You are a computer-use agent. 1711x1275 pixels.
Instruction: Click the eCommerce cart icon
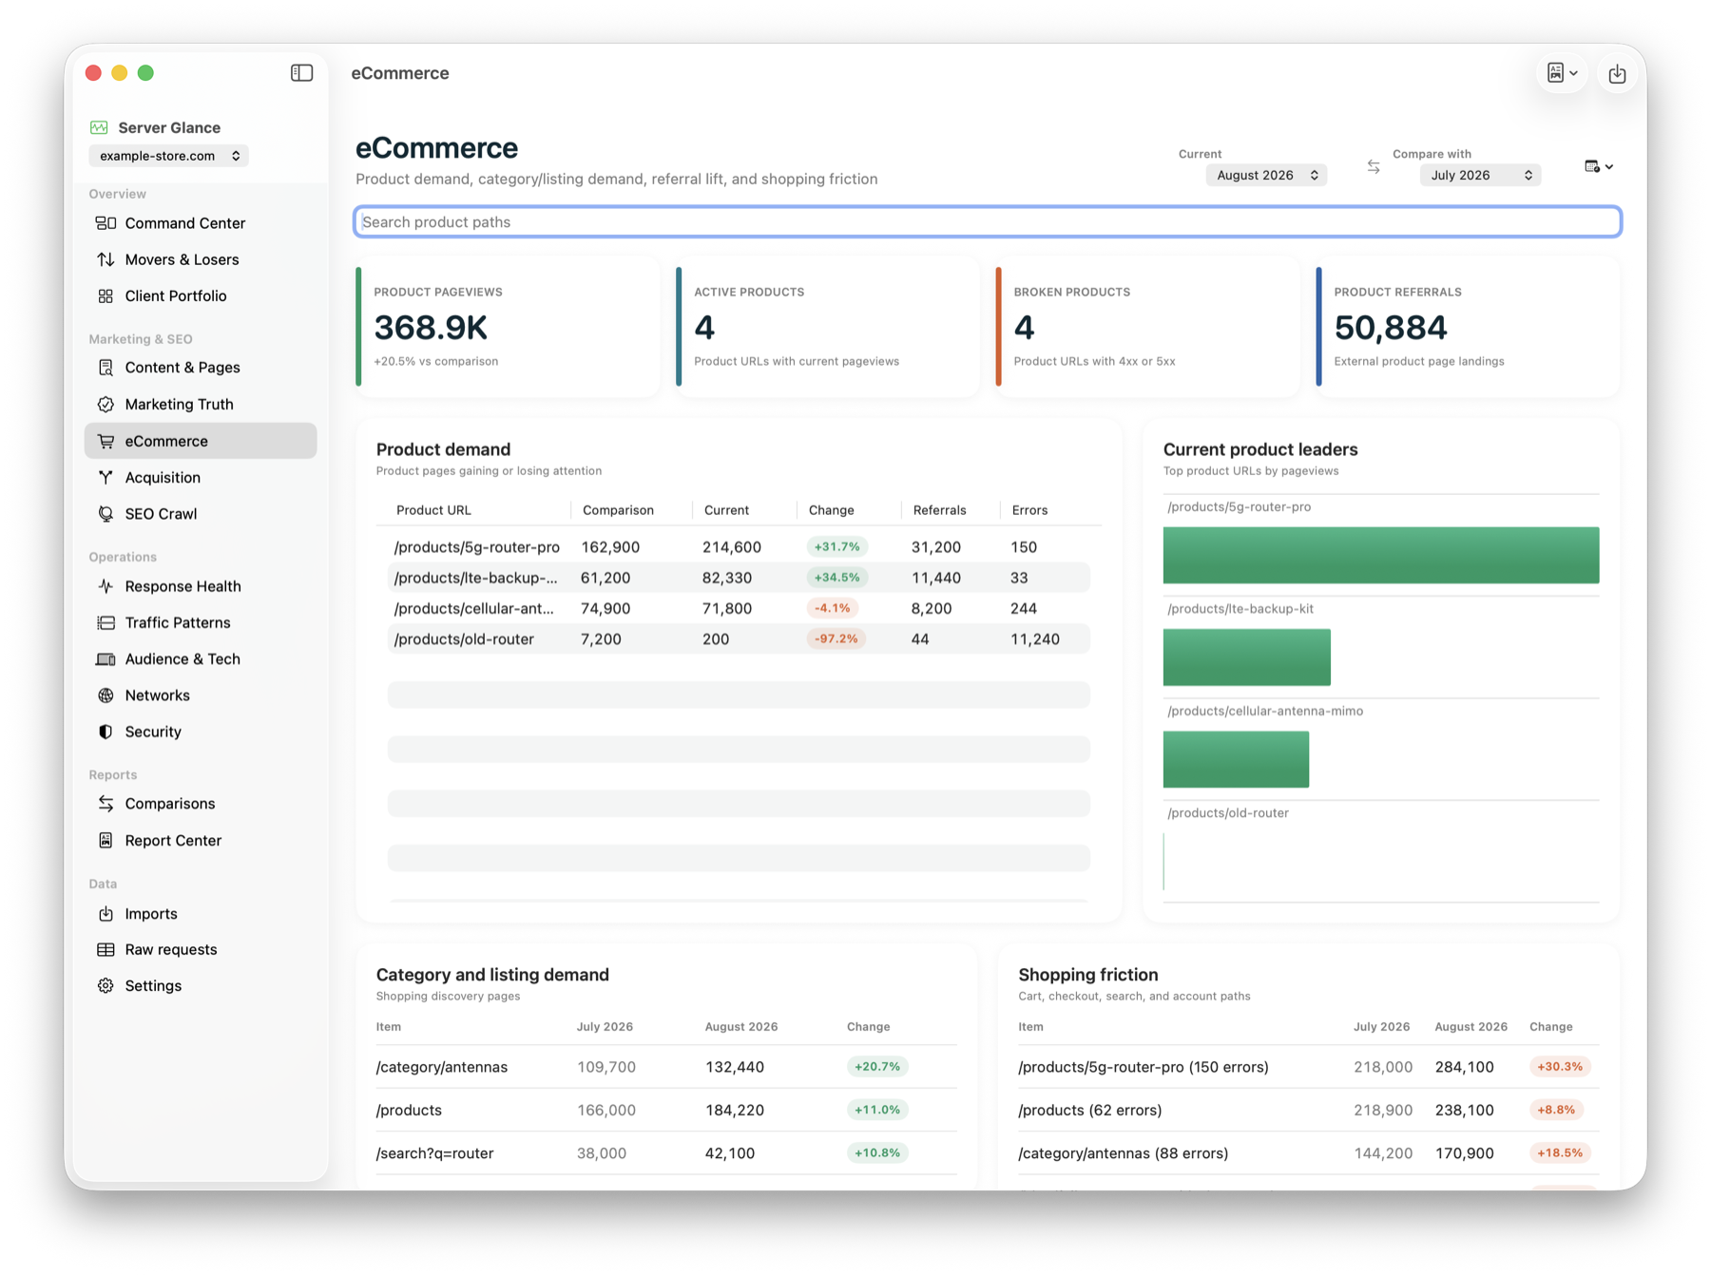(x=106, y=441)
